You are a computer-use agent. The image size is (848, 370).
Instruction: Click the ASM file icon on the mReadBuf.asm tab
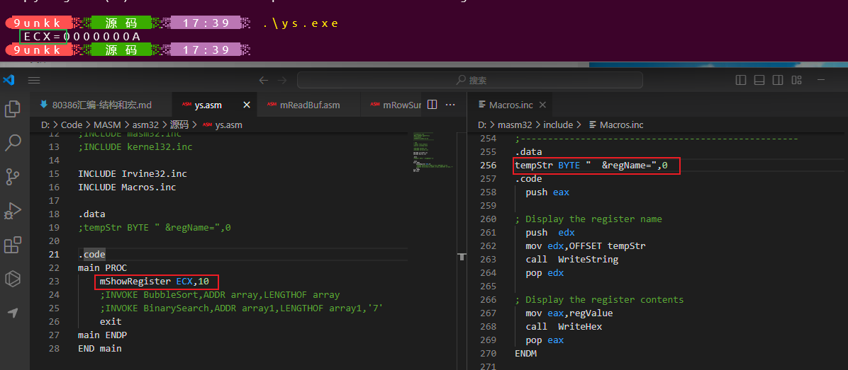[272, 105]
